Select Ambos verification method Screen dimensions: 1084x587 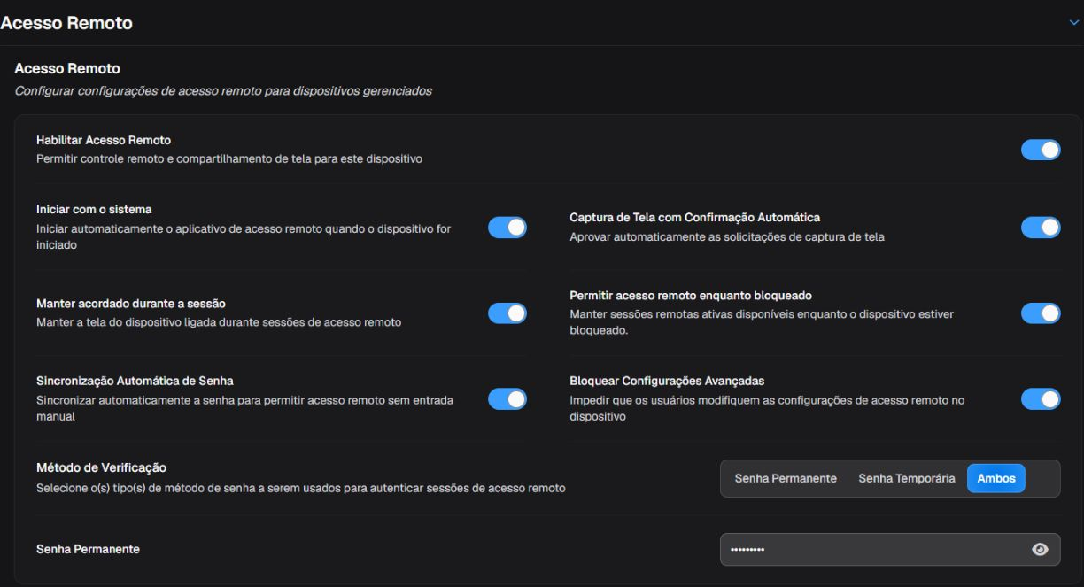click(996, 478)
